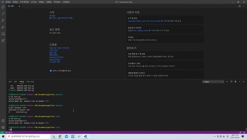Open the Source Control view
Viewport: 247px width, 139px height.
coord(3,20)
